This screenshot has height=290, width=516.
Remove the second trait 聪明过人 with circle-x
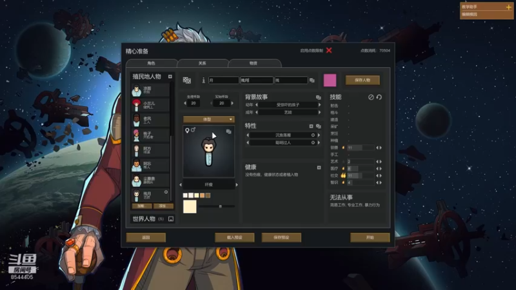(313, 142)
